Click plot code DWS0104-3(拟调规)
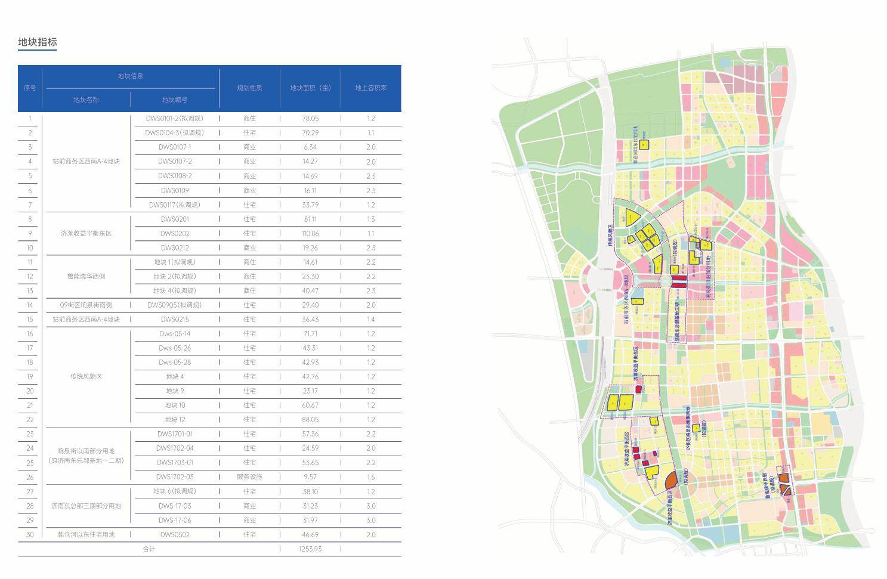The width and height of the screenshot is (887, 579). [175, 132]
